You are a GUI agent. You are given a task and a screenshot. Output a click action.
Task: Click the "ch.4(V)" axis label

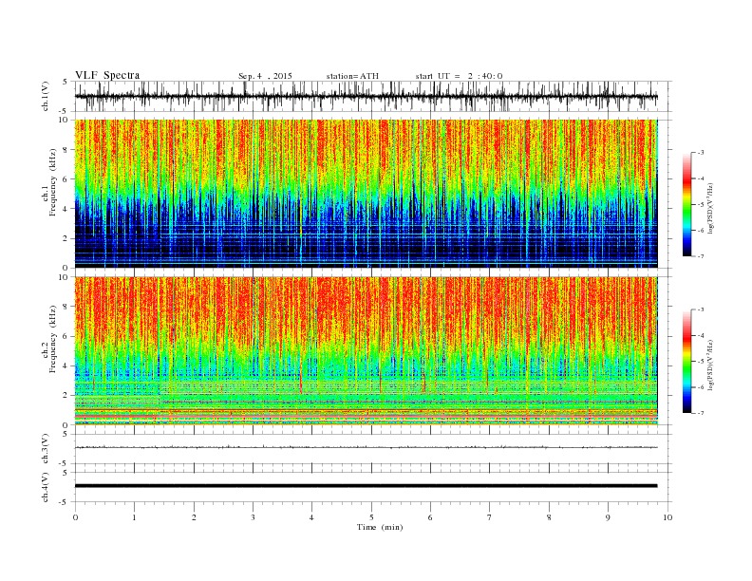pos(45,487)
